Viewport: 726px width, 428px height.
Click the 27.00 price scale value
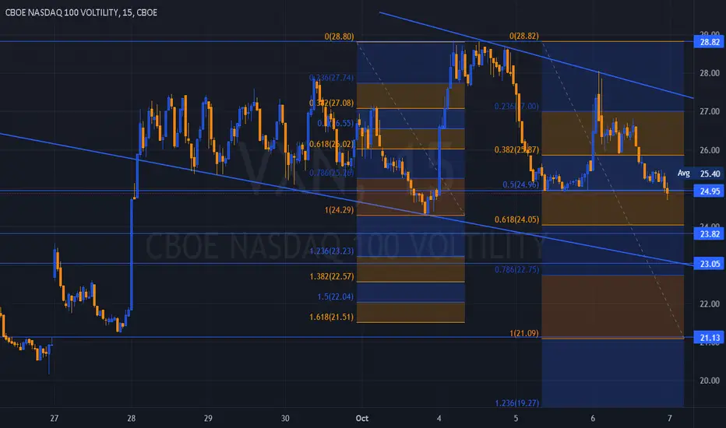click(710, 111)
